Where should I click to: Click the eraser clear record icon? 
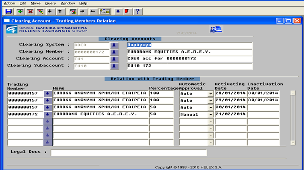tap(40, 12)
